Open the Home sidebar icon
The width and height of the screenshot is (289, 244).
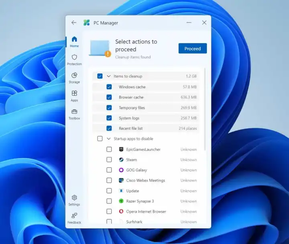click(74, 39)
